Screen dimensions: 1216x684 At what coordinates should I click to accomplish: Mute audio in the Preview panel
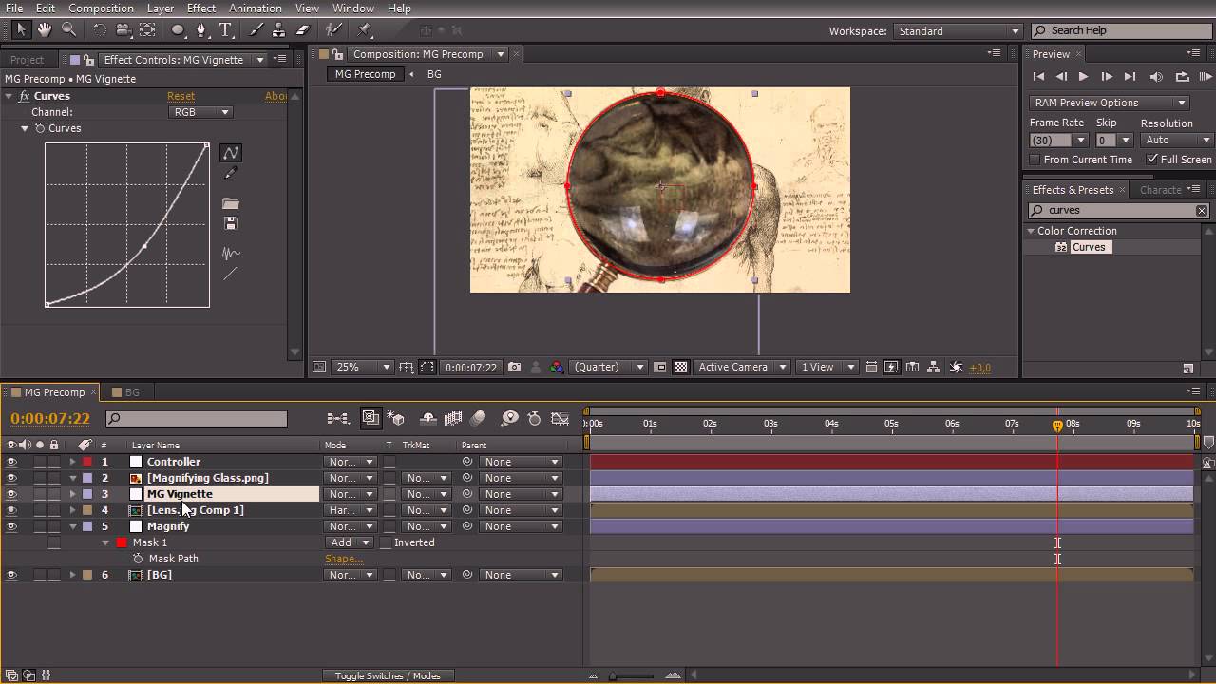(x=1156, y=77)
